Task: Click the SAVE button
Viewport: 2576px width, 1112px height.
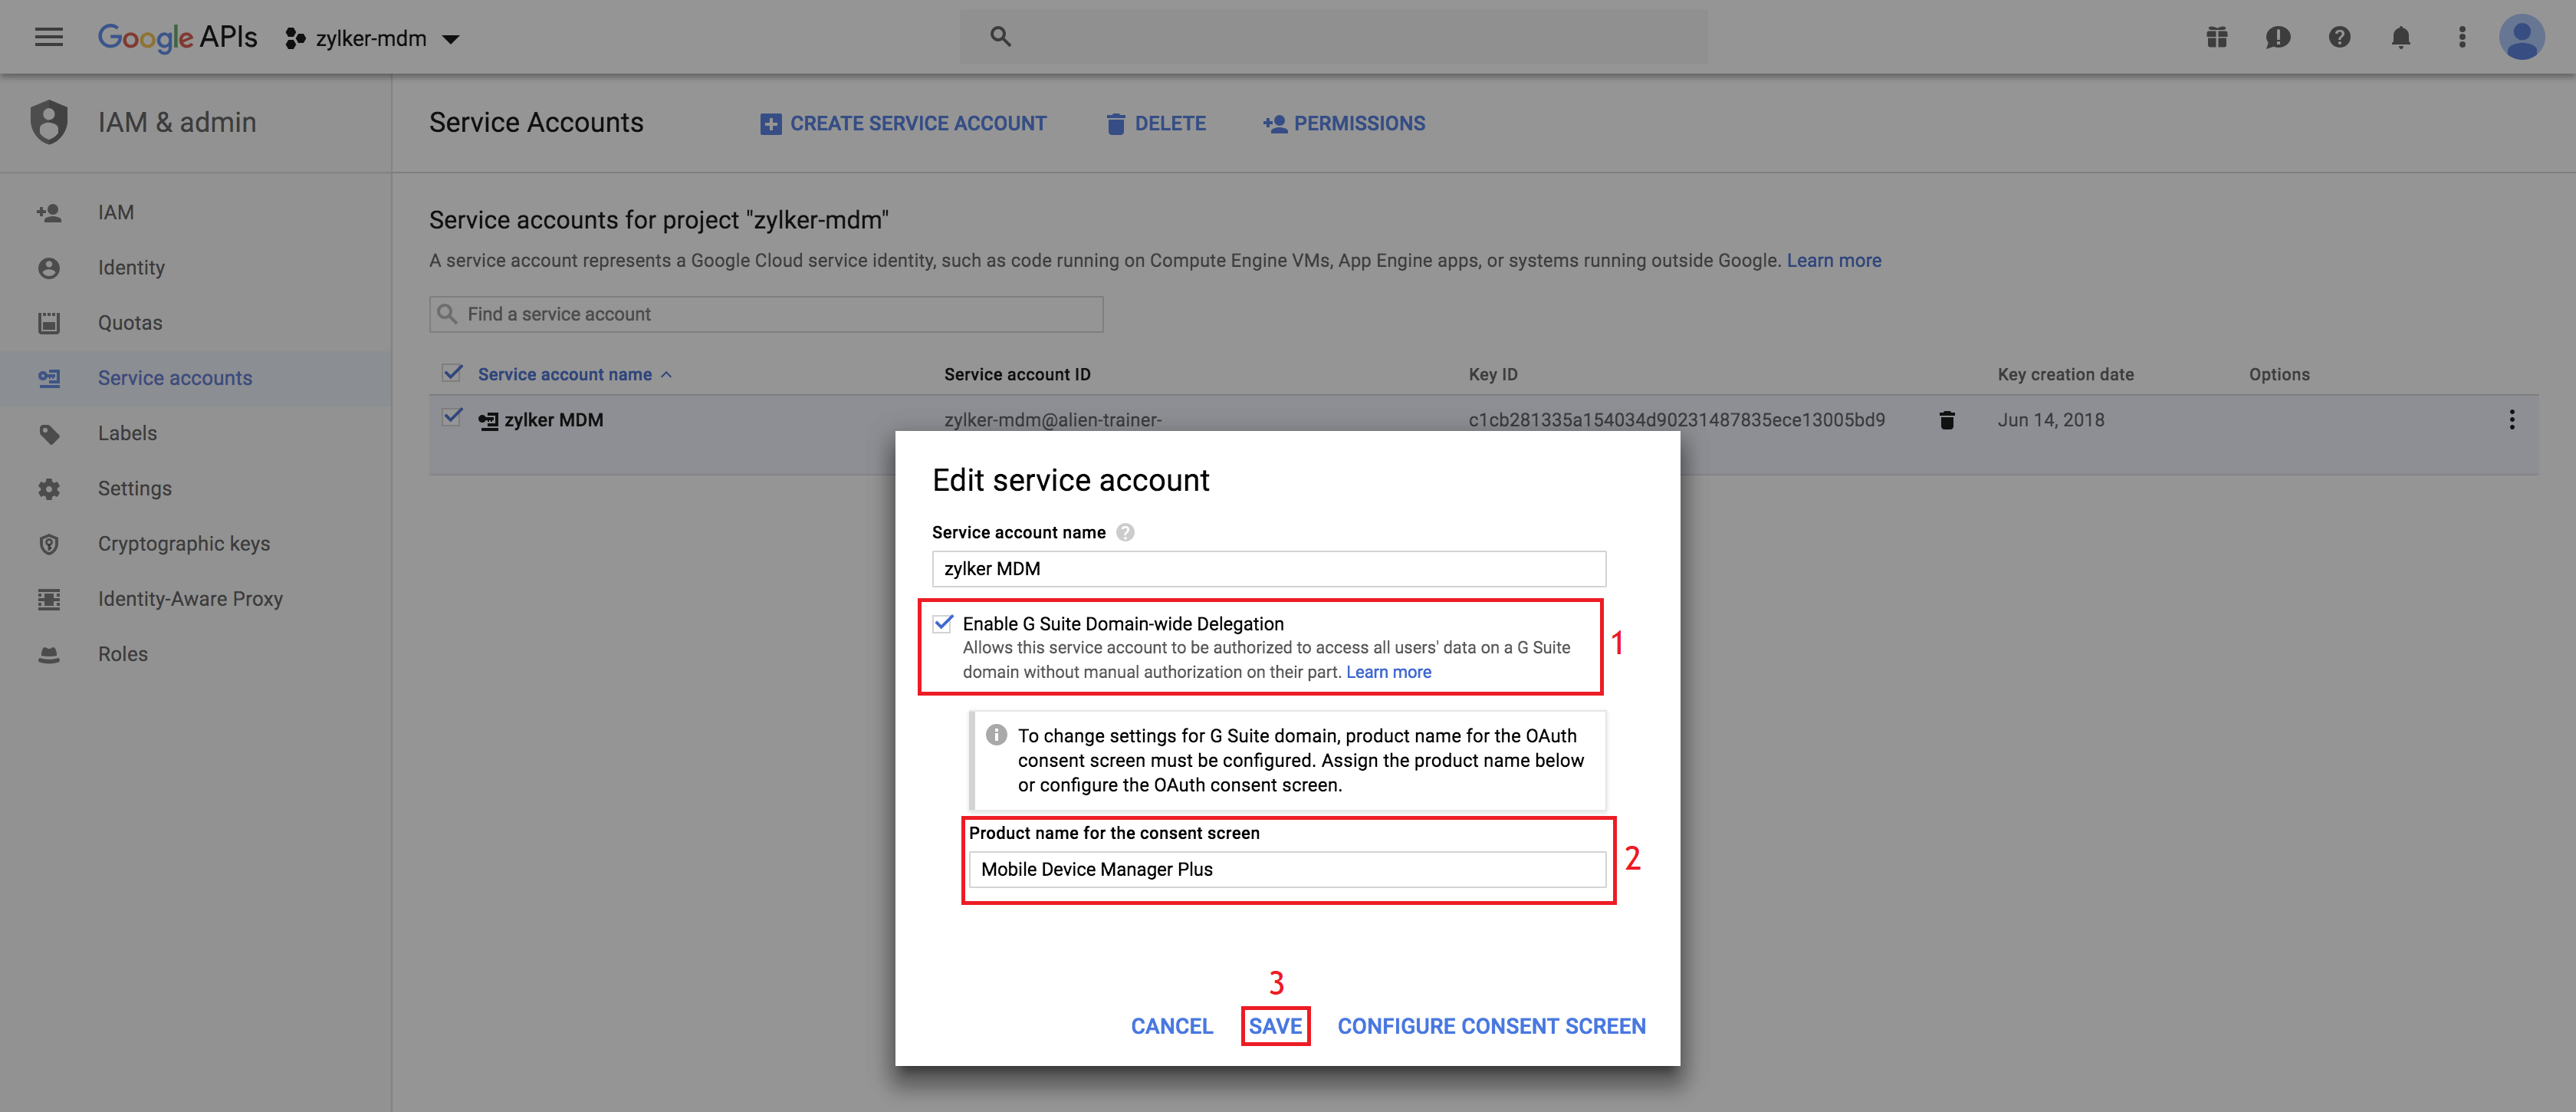Action: tap(1275, 1026)
